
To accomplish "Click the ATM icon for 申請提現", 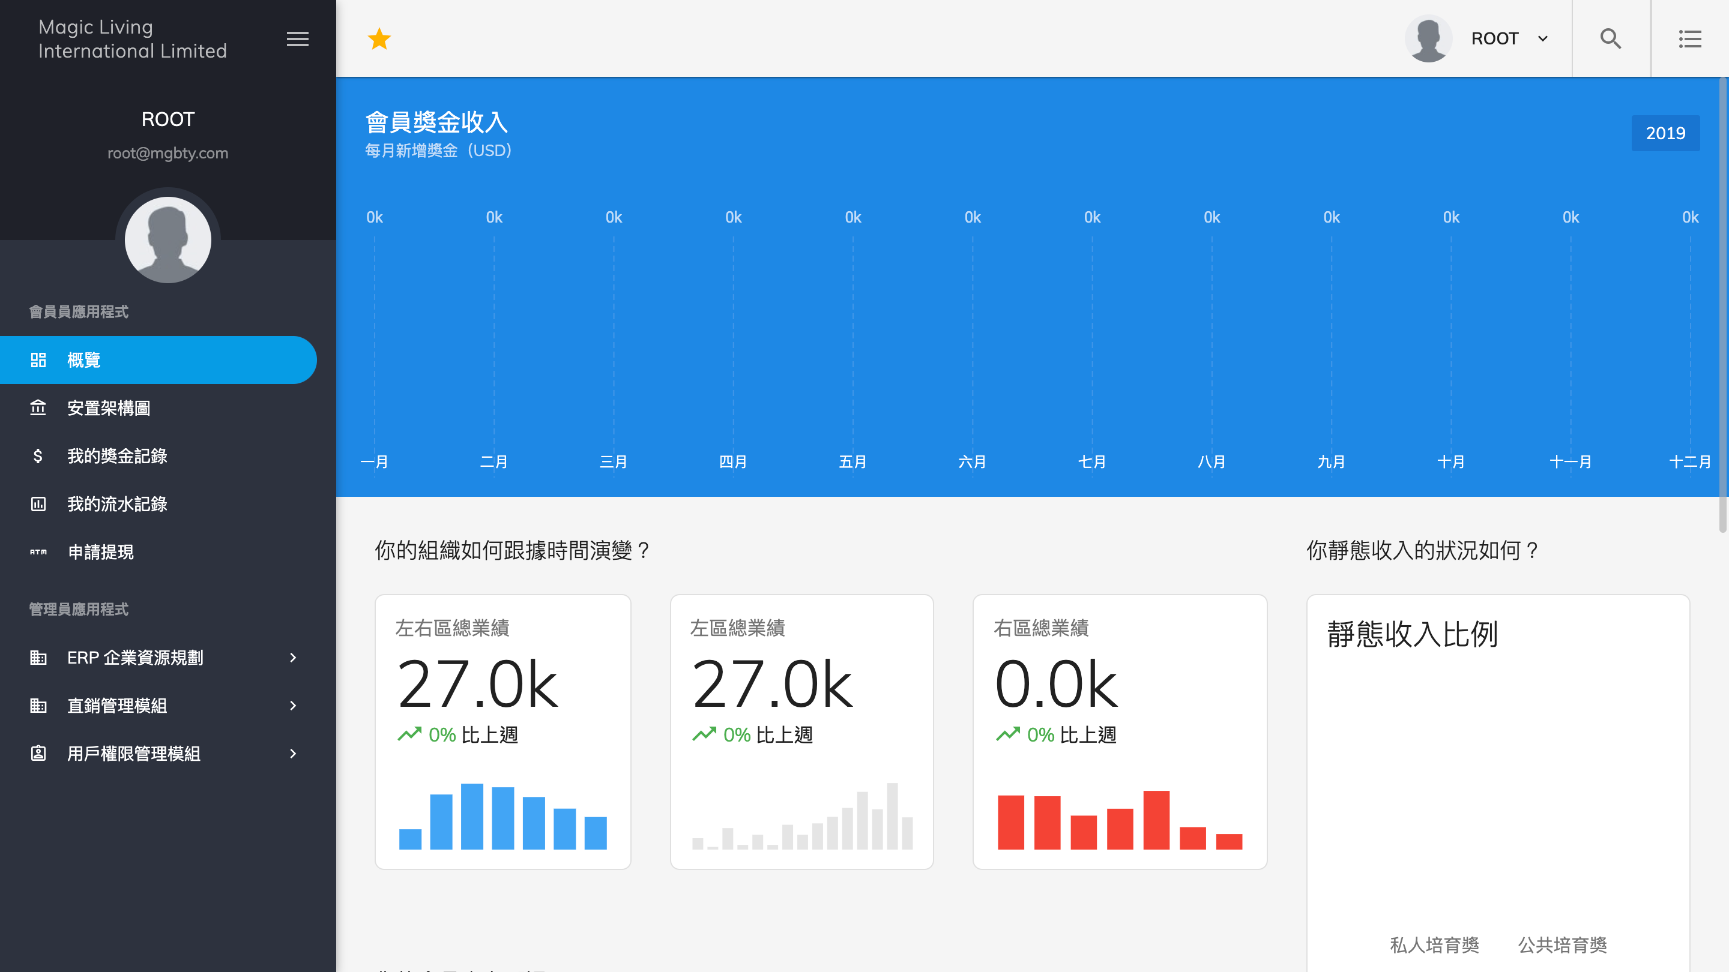I will click(38, 552).
